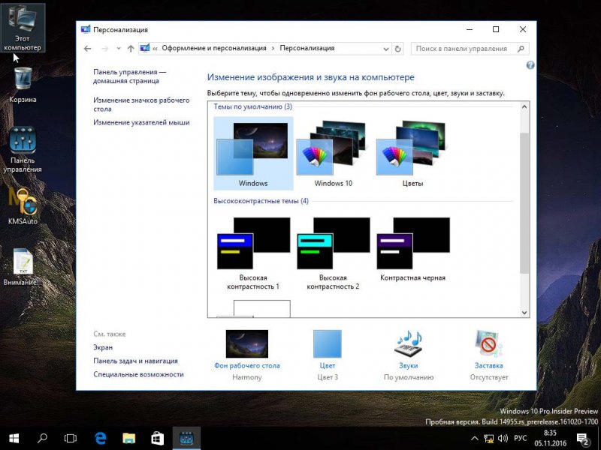Go up one level with up arrow
601x450 pixels.
coord(131,49)
